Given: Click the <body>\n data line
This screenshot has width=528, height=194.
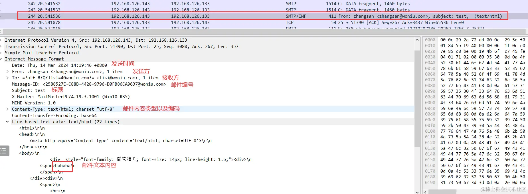Looking at the screenshot, I should click(x=29, y=153).
